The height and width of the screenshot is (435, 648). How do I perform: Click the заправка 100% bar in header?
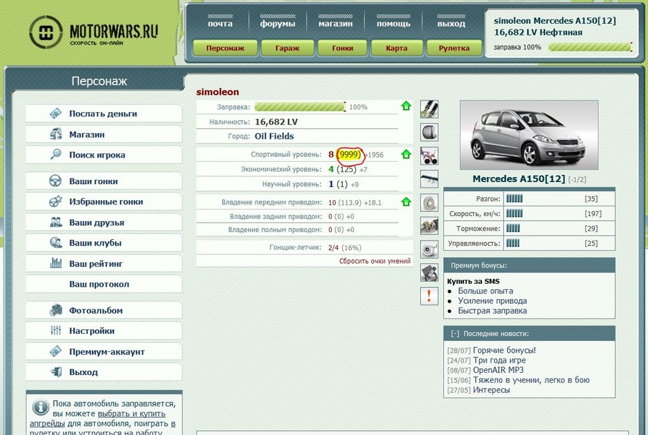click(590, 47)
